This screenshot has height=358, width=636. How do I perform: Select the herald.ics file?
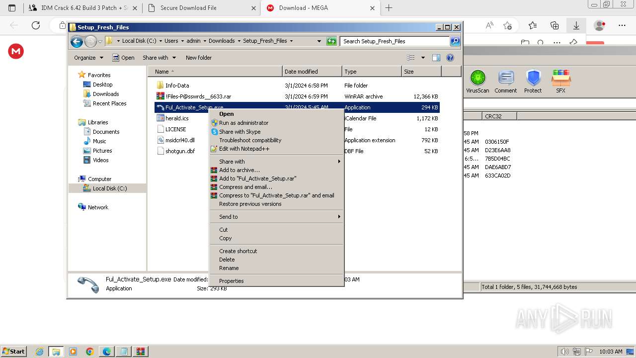[x=177, y=118]
